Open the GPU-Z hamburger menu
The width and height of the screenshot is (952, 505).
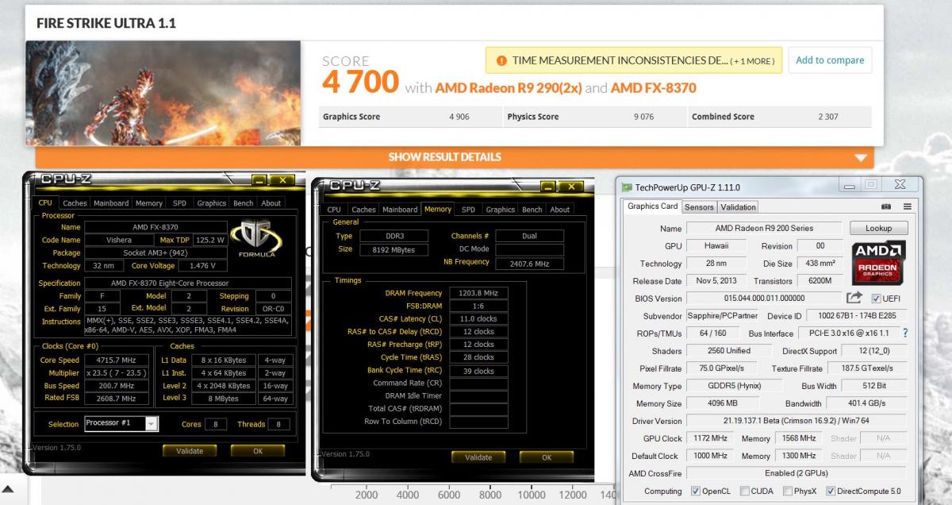click(x=907, y=206)
